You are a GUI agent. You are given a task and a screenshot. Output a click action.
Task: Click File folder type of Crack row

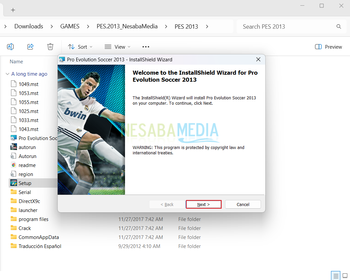tap(190, 228)
